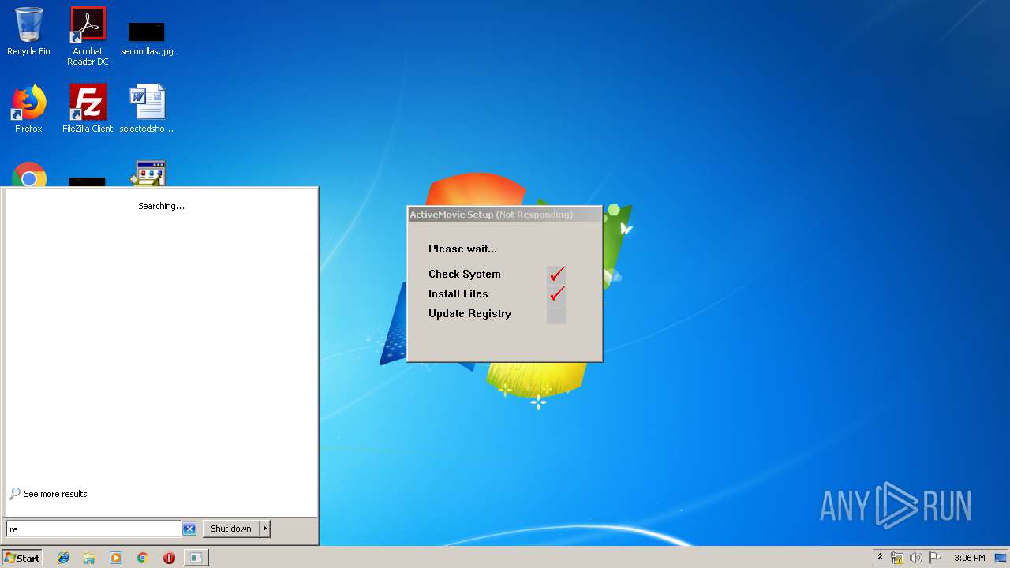Click the Install Files checkmark box
The image size is (1010, 568).
(556, 294)
